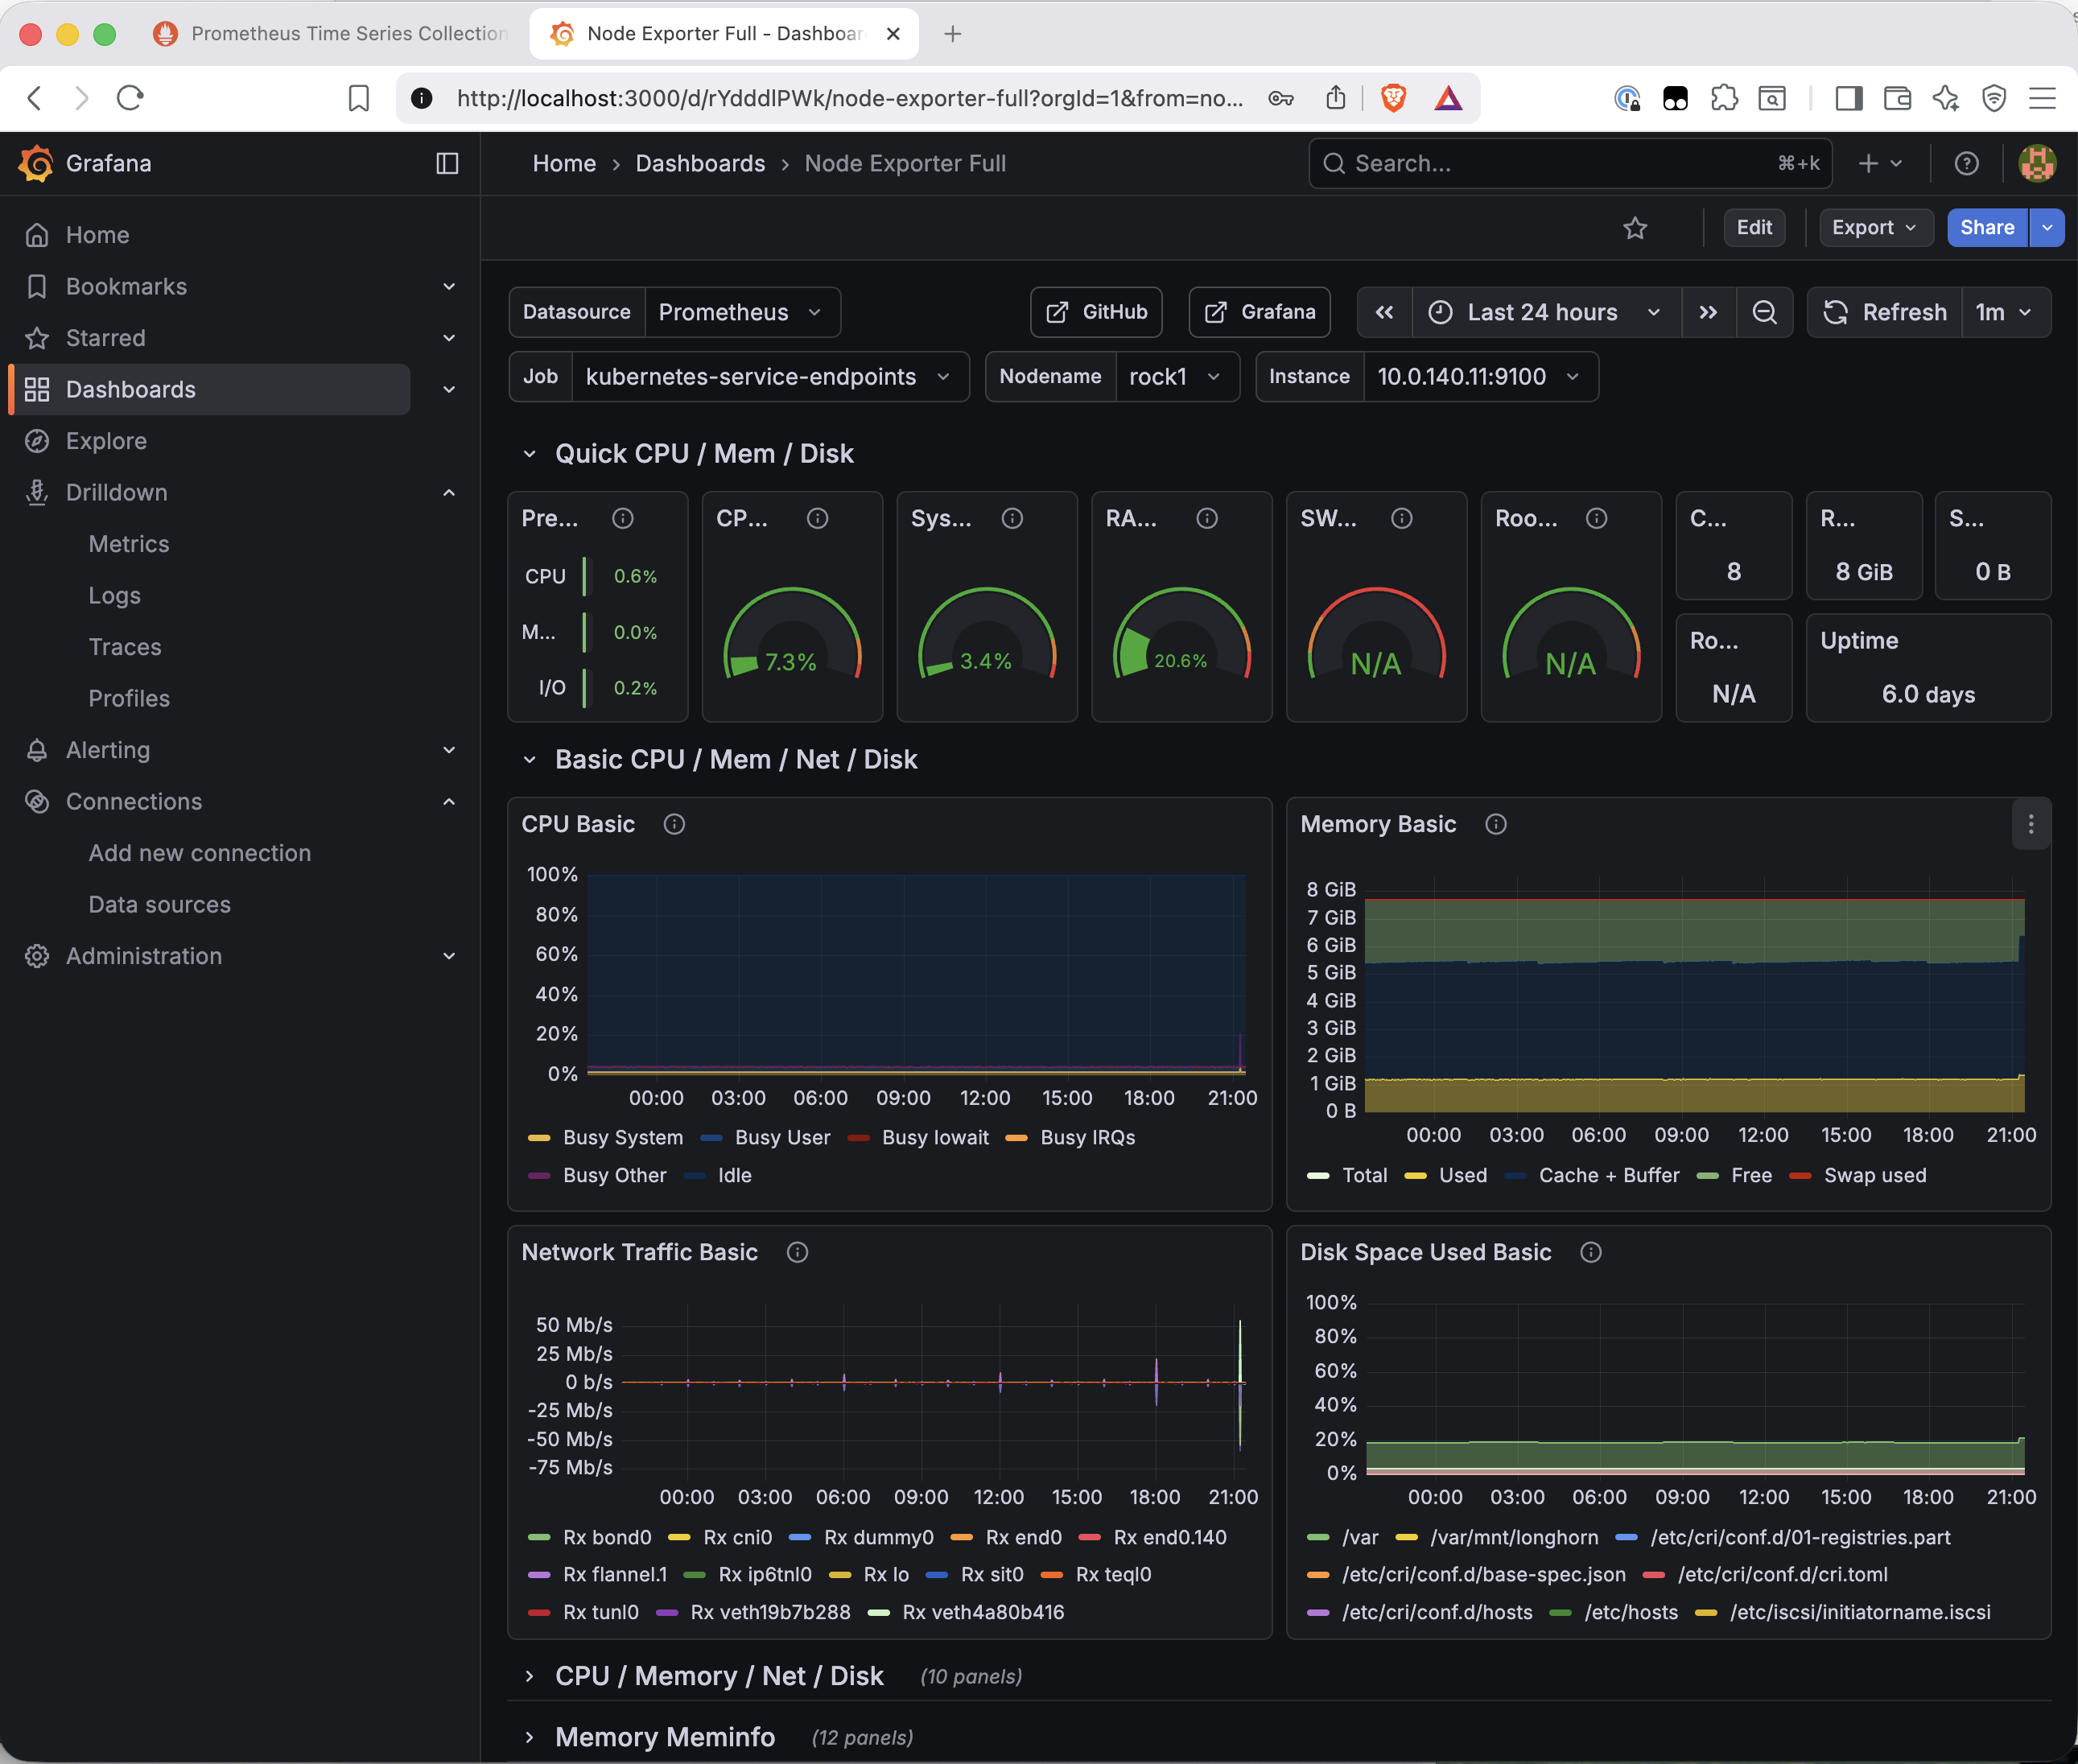Open the GitHub link button
This screenshot has height=1764, width=2078.
[x=1096, y=312]
